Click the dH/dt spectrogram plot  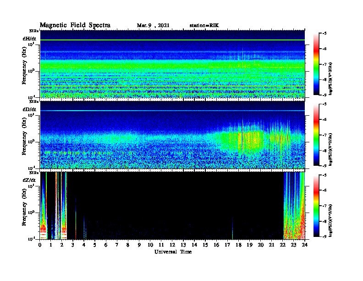[x=172, y=64]
